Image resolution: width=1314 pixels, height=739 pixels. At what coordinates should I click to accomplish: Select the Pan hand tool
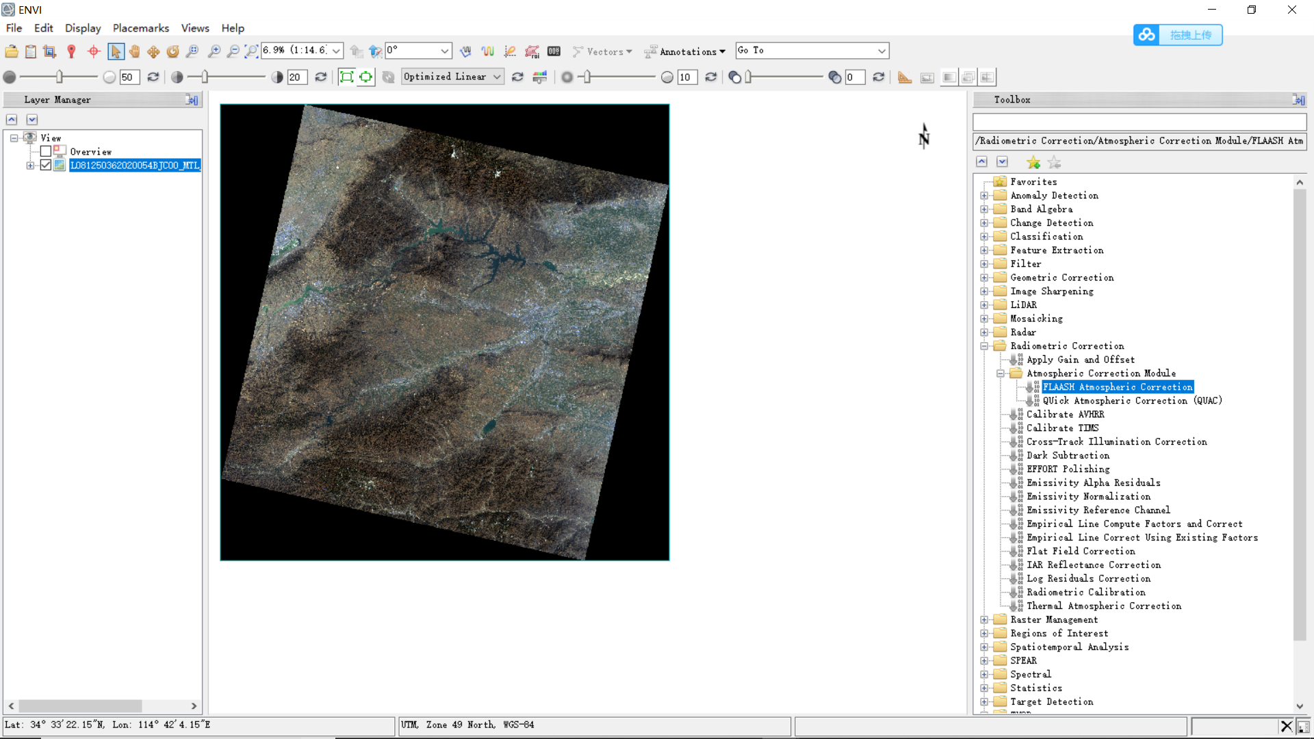pyautogui.click(x=135, y=51)
